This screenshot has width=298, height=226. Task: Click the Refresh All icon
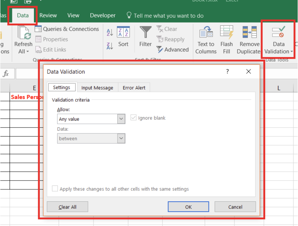click(x=23, y=33)
